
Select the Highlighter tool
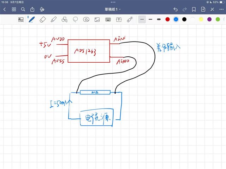tap(54, 19)
